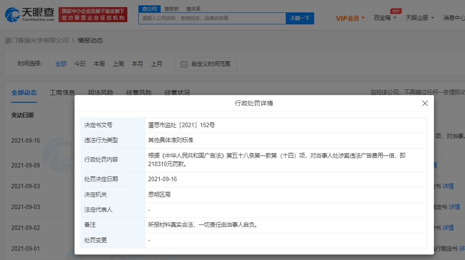
Task: Click the 天眼查 logo
Action: coord(29,14)
